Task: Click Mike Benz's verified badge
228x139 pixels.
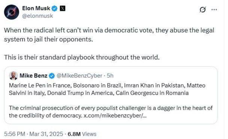Action: click(x=52, y=76)
